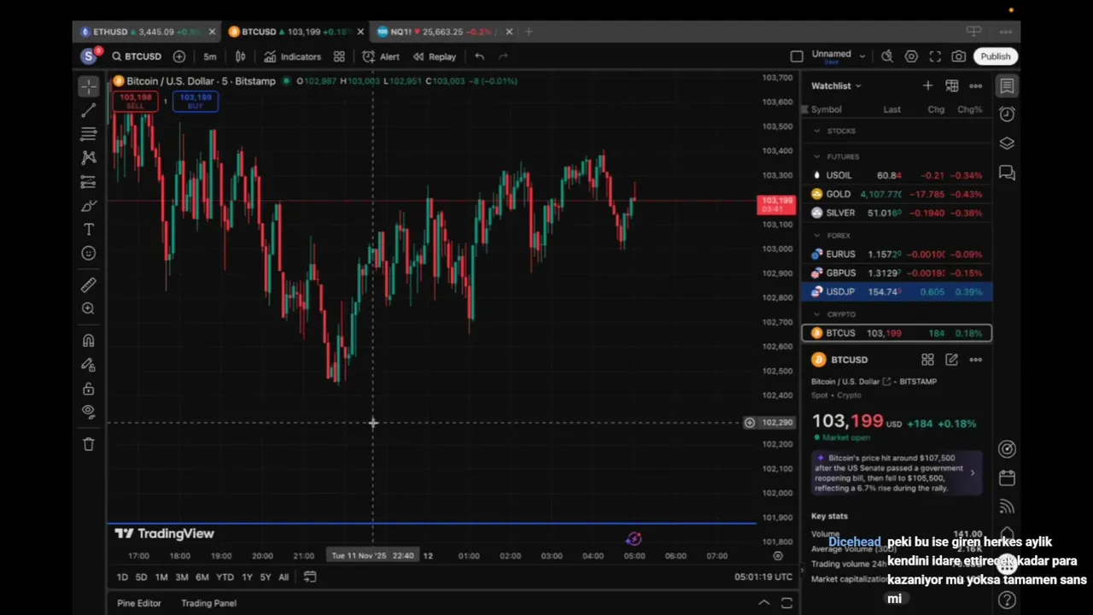1093x615 pixels.
Task: Open the Alerts clock sidebar panel
Action: 1007,114
